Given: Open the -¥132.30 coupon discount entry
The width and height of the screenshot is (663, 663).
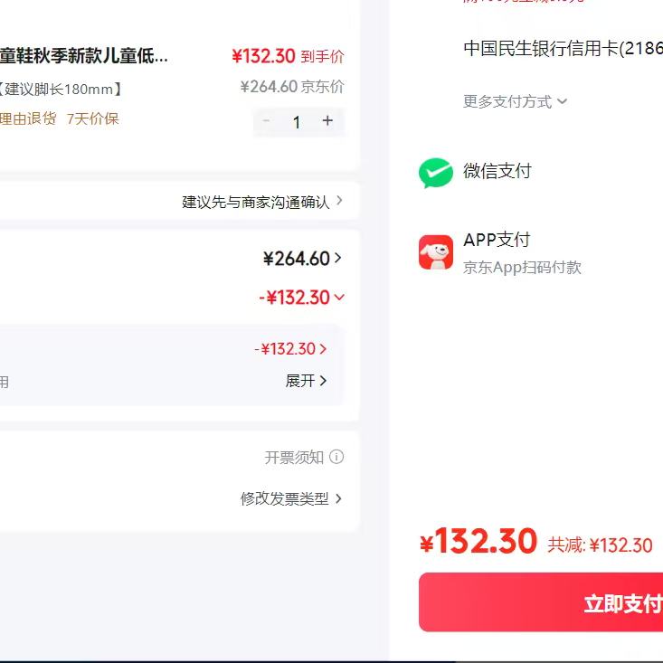Looking at the screenshot, I should click(x=290, y=349).
